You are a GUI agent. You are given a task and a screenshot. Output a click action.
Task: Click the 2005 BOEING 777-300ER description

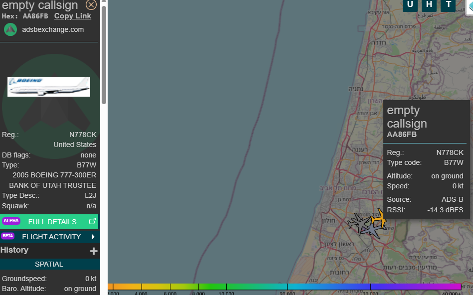54,175
